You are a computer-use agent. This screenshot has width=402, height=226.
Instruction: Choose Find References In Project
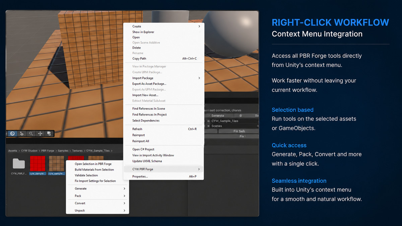coord(149,115)
